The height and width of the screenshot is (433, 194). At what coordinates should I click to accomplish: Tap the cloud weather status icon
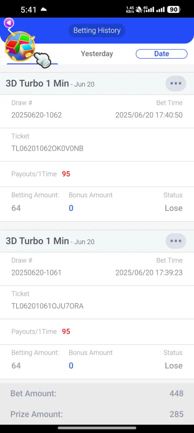[x=44, y=10]
